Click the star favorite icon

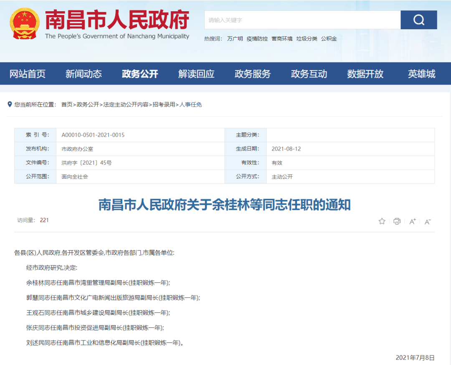pyautogui.click(x=382, y=221)
